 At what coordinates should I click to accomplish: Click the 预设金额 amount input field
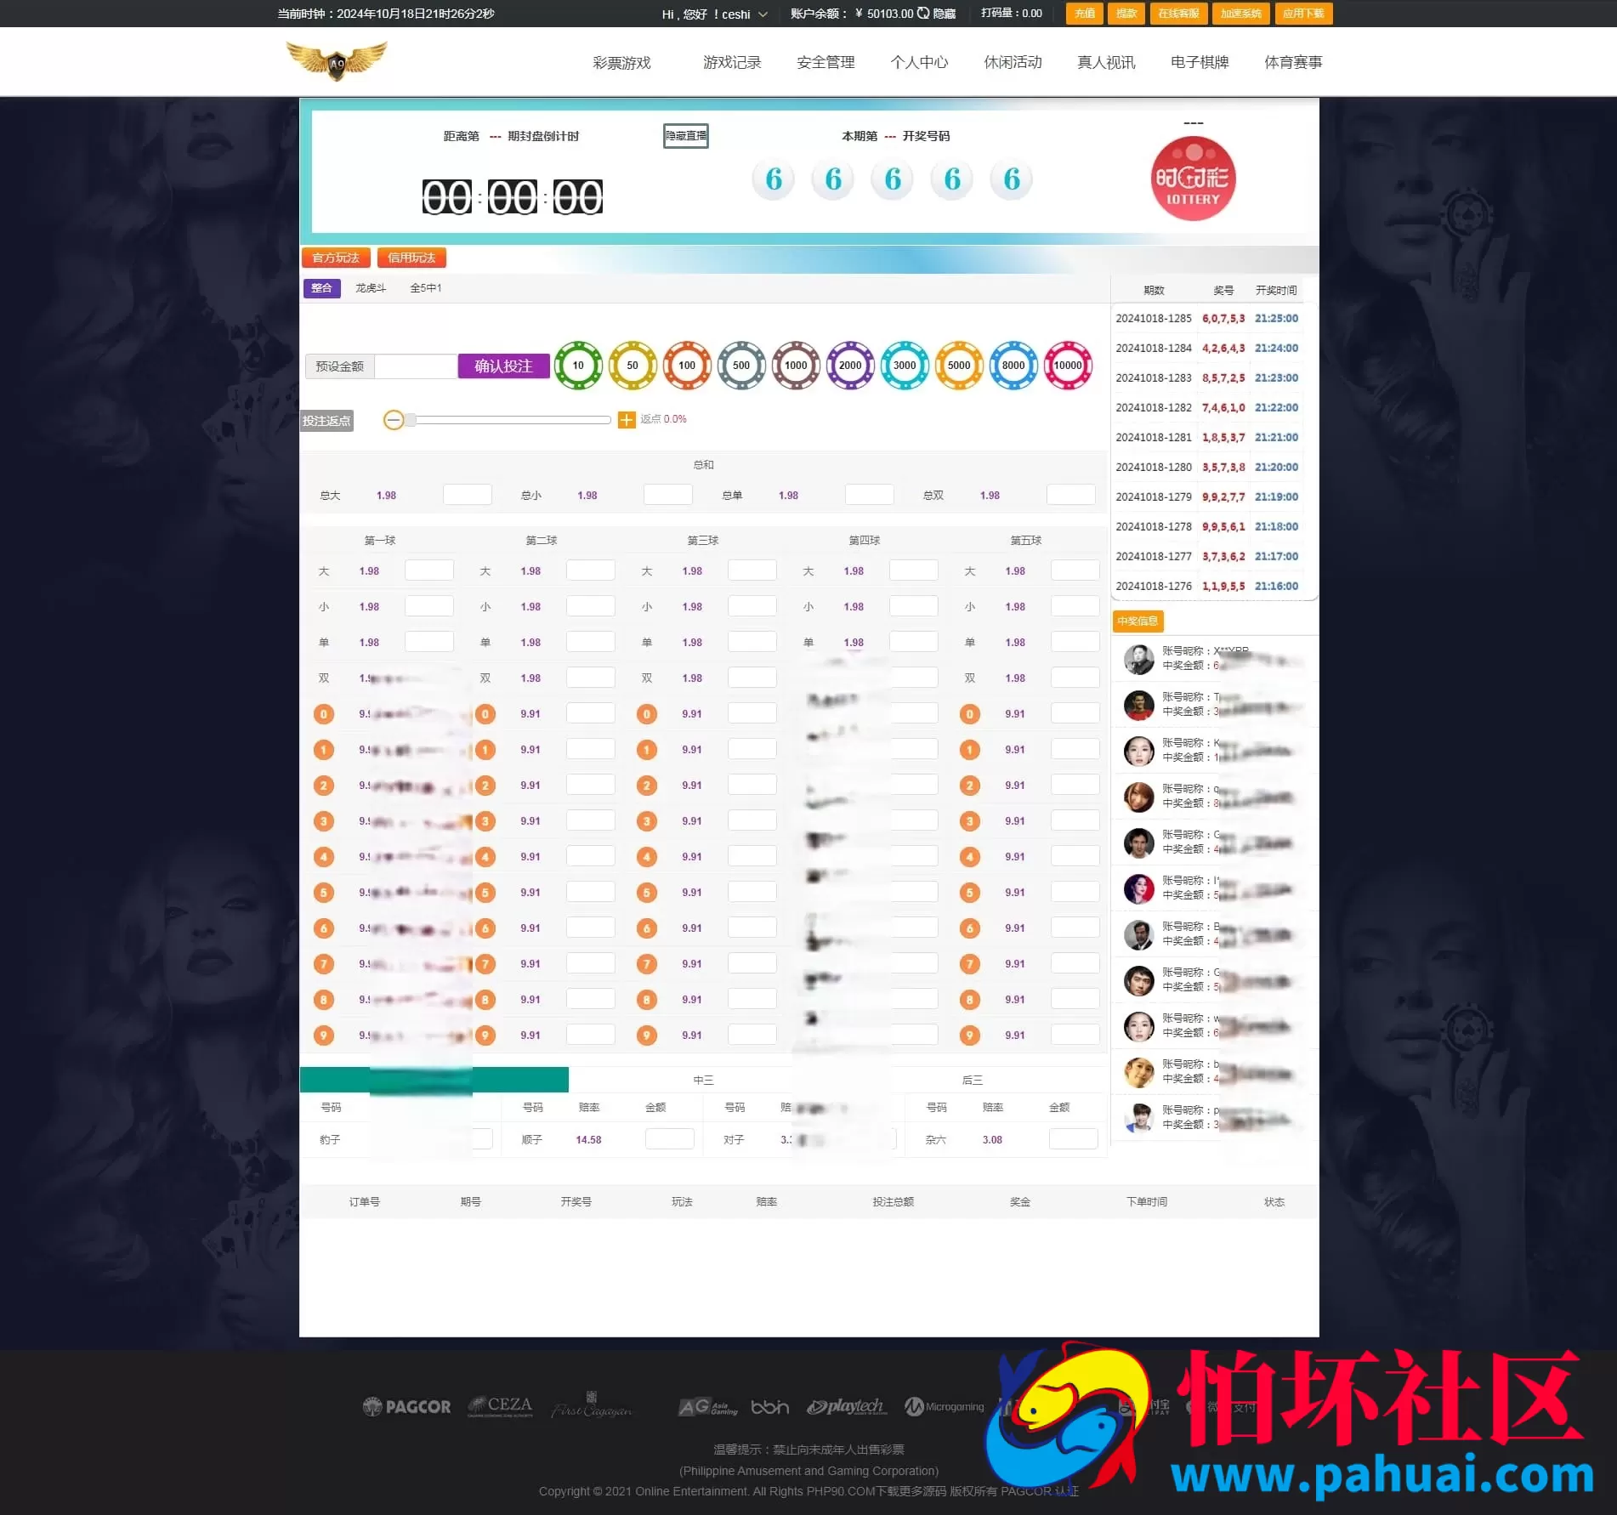pyautogui.click(x=416, y=366)
